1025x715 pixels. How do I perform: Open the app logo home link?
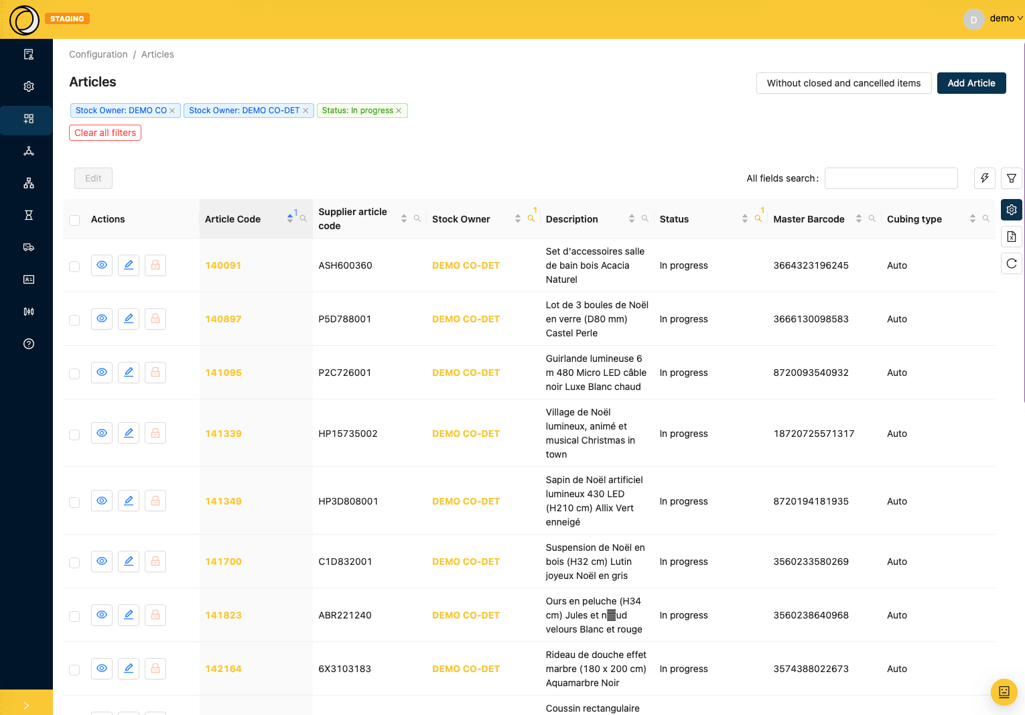[x=25, y=19]
